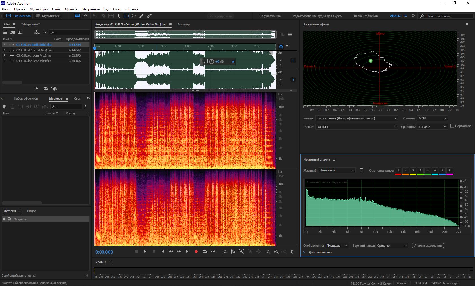The height and width of the screenshot is (286, 475).
Task: Click the trash icon in Files panel
Action: pyautogui.click(x=45, y=32)
